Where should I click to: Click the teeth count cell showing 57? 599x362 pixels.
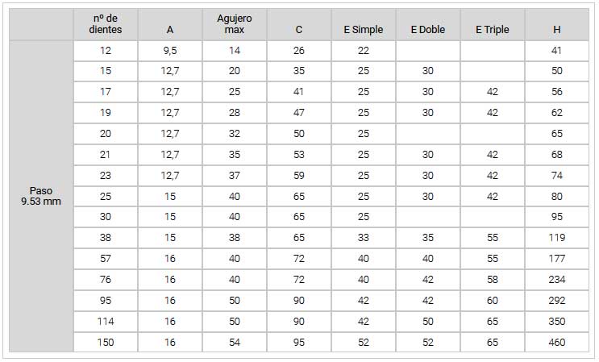pos(106,259)
